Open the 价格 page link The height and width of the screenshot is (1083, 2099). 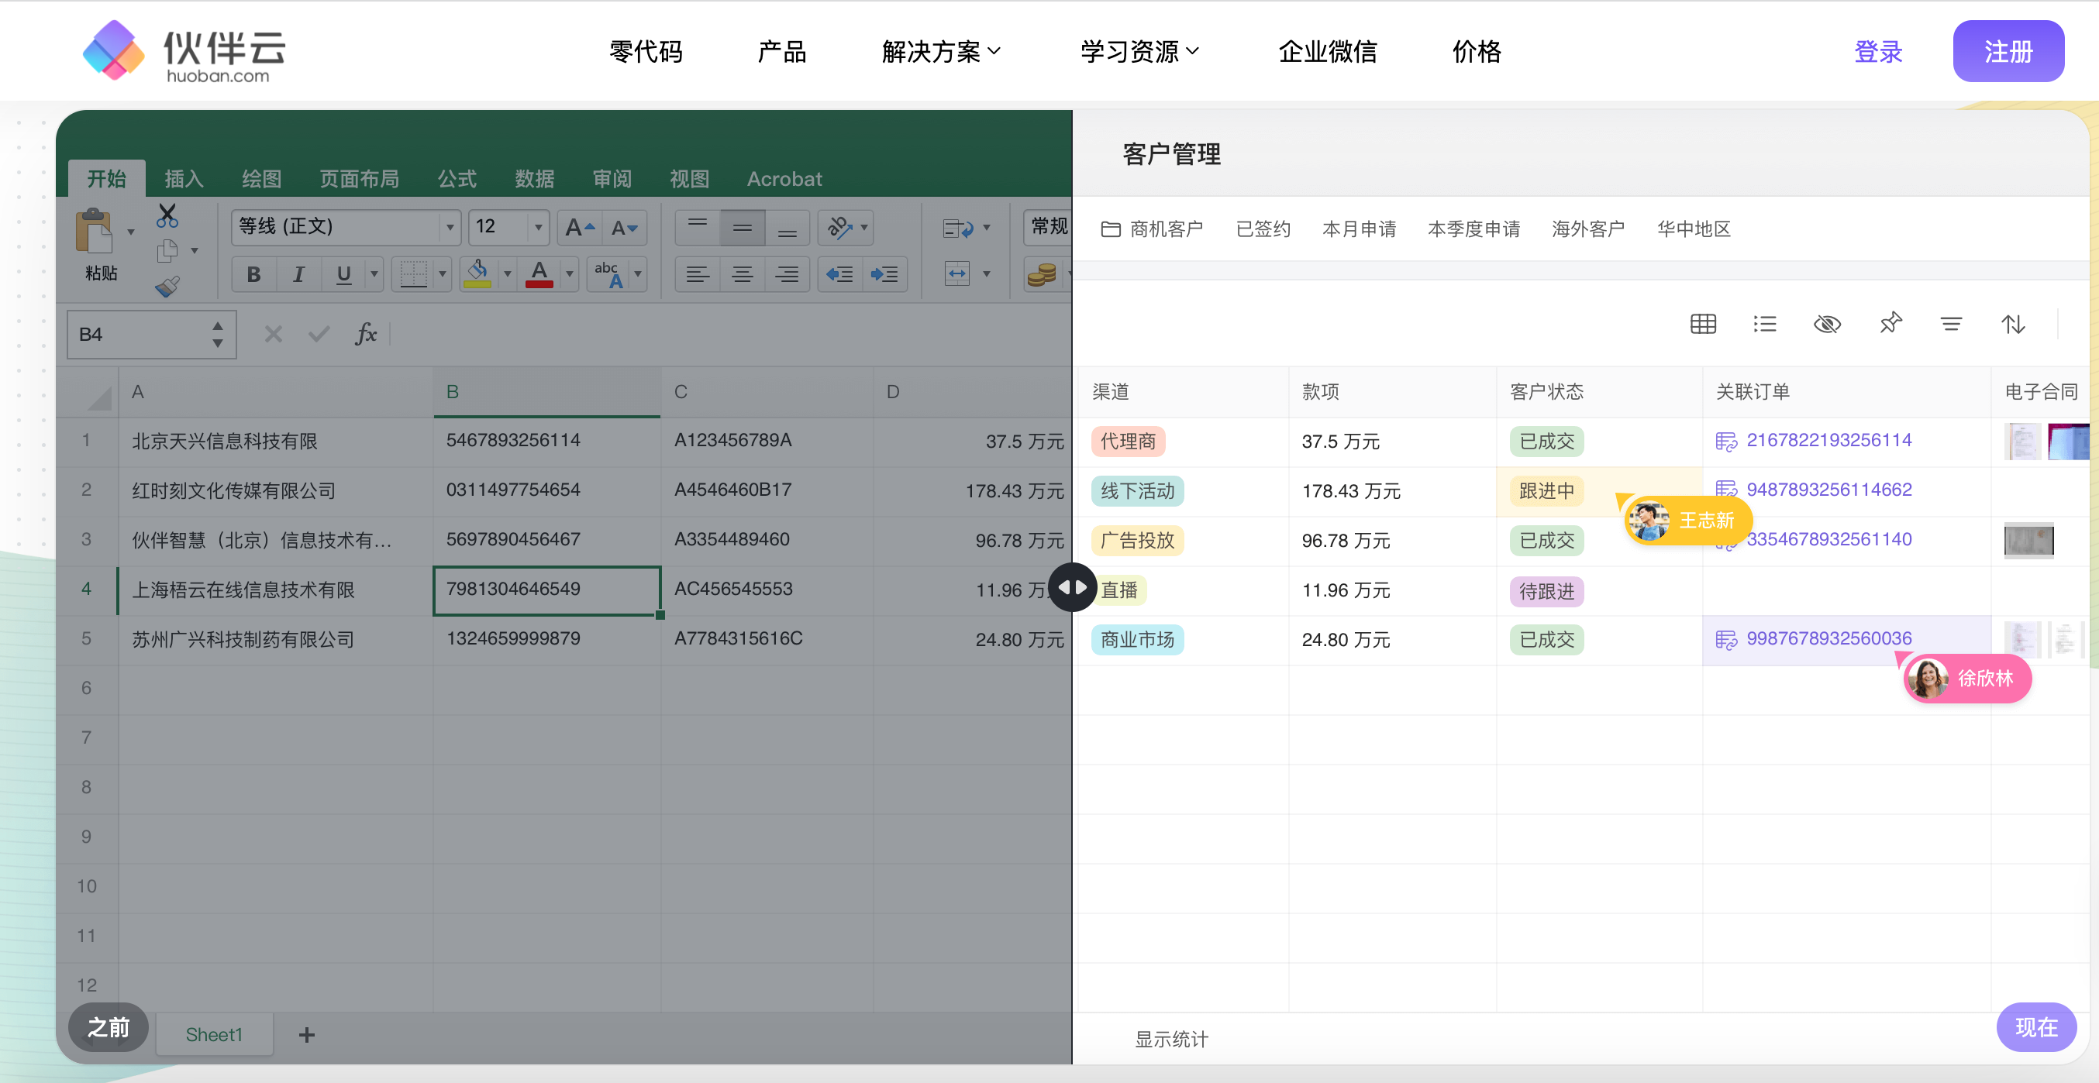tap(1477, 51)
